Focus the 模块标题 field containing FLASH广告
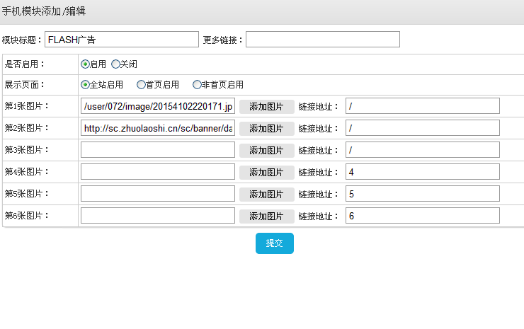This screenshot has height=329, width=524. 122,40
